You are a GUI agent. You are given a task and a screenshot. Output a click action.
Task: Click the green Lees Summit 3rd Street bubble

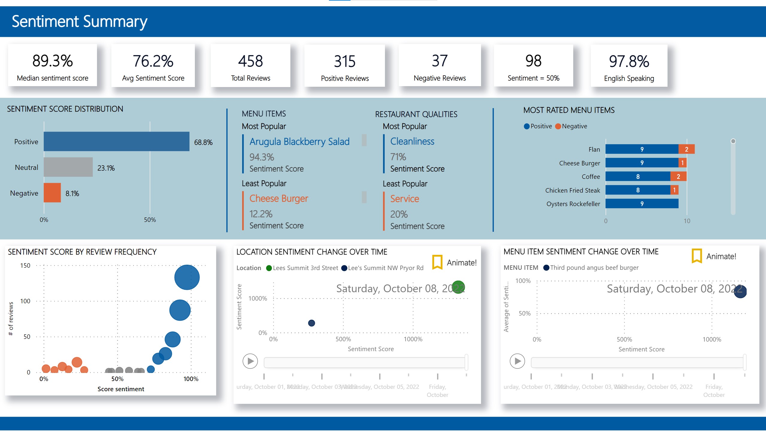[x=458, y=287]
